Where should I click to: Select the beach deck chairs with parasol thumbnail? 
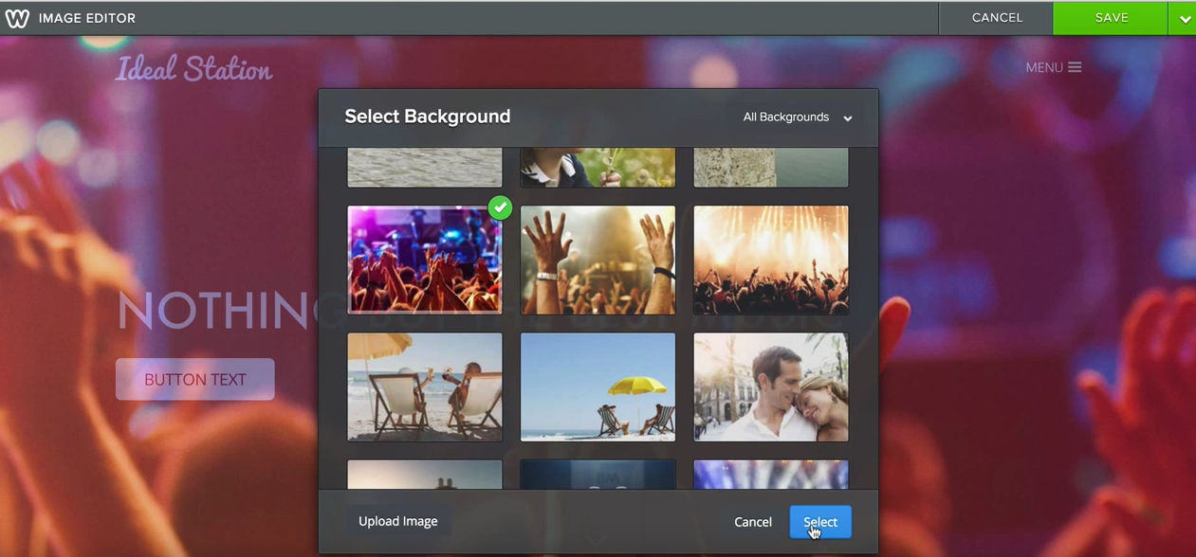[x=425, y=386]
